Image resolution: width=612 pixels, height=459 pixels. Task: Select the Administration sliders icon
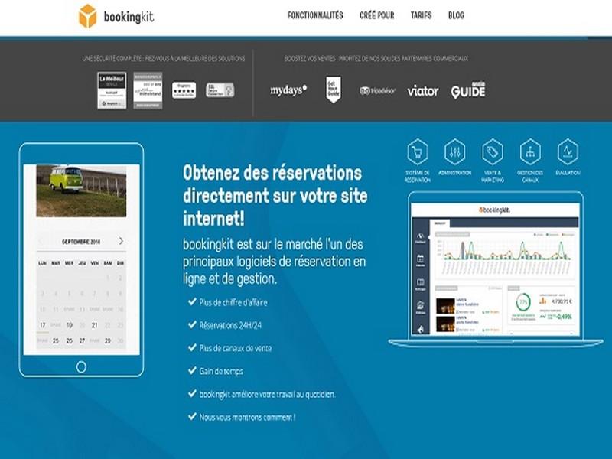[454, 151]
